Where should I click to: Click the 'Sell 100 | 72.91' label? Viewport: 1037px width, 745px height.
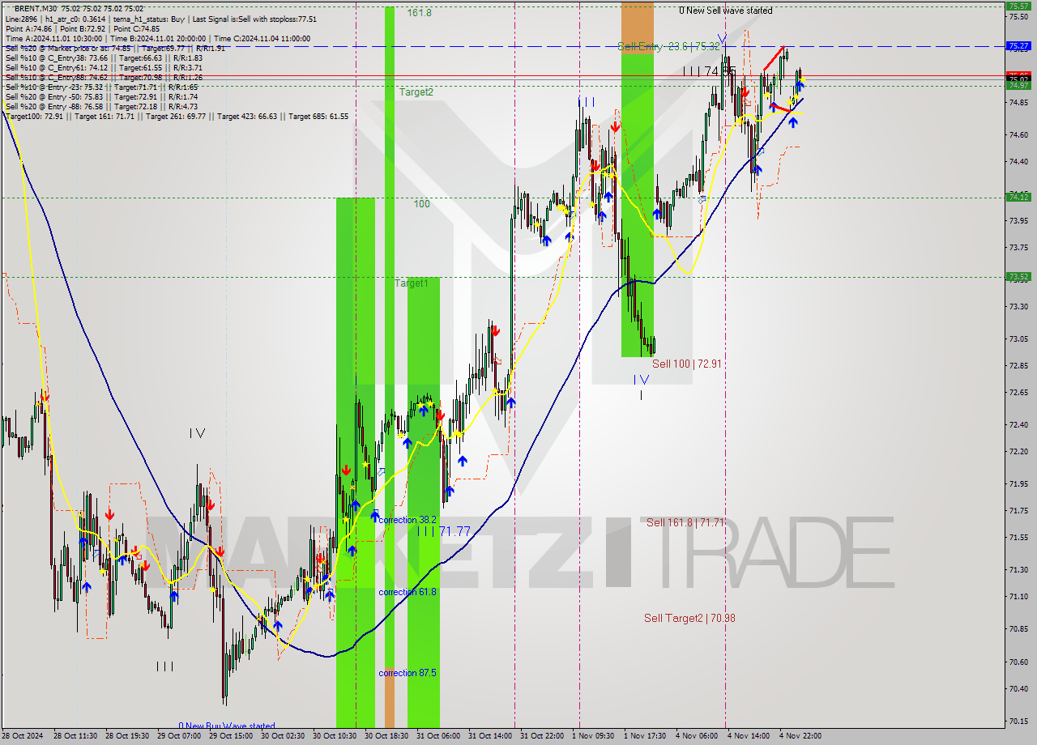(686, 364)
